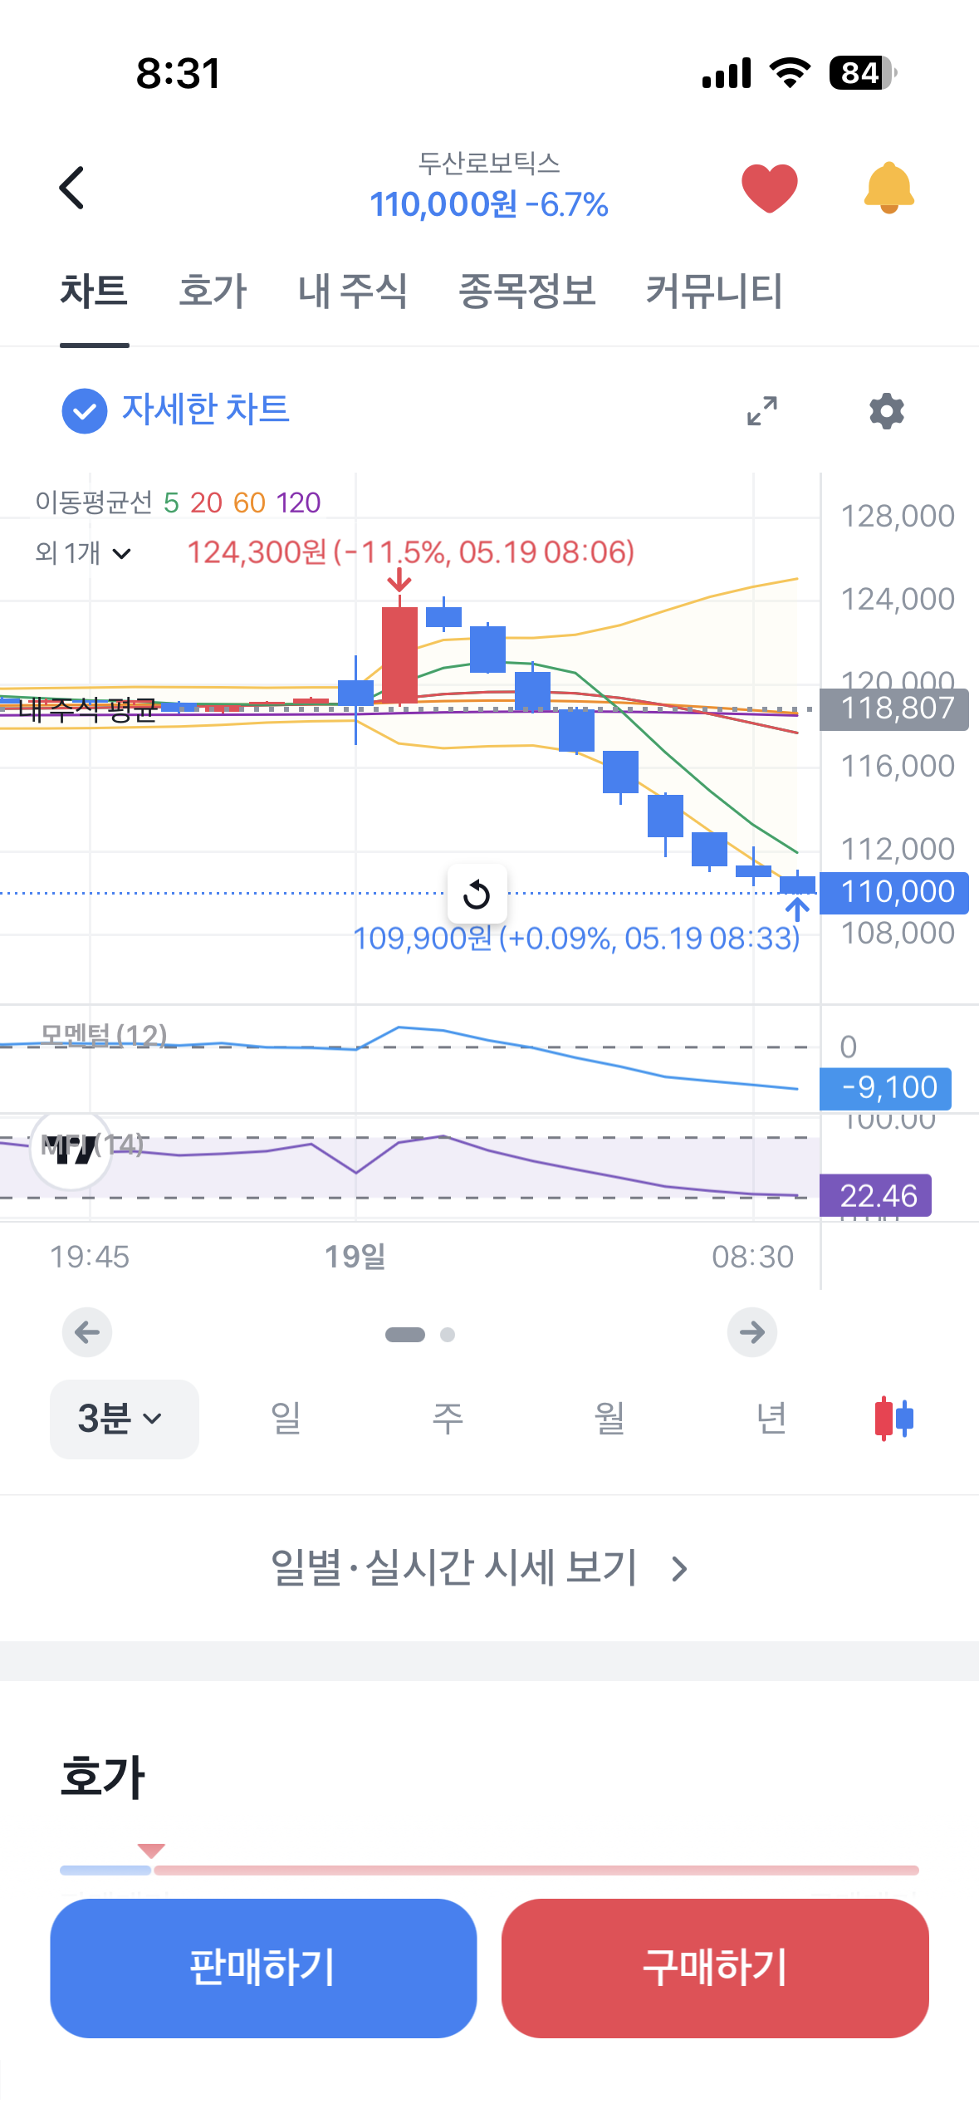Click the red side of the 호가 ratio bar

(536, 1870)
